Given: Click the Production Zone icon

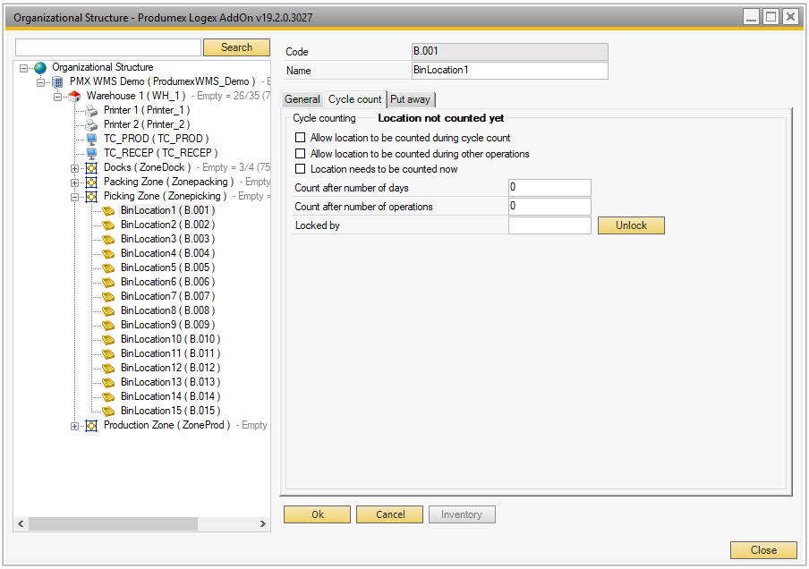Looking at the screenshot, I should pyautogui.click(x=91, y=426).
